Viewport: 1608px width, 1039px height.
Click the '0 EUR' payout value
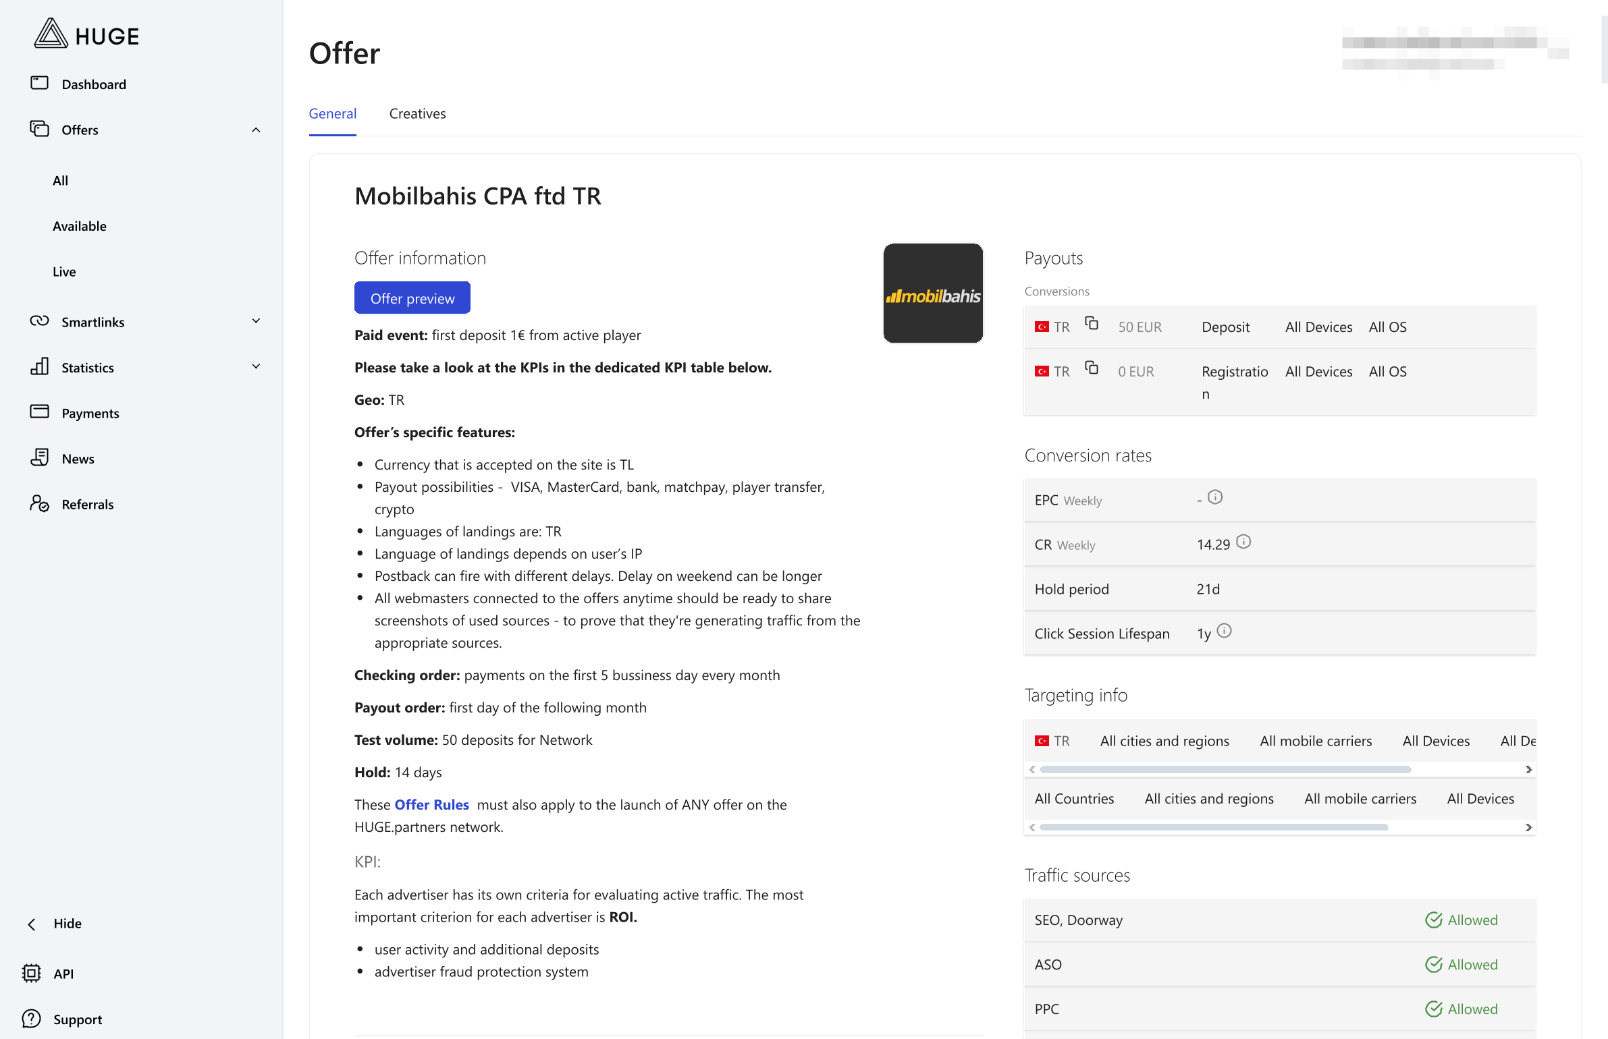point(1136,372)
